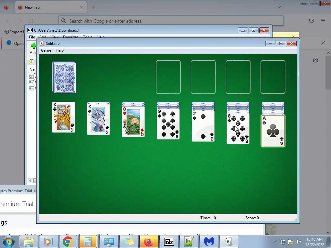Viewport: 331px width, 248px height.
Task: Switch to 7-Zip on taskbar
Action: point(169,242)
